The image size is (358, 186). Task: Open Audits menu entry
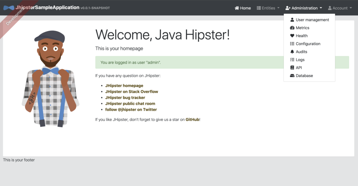coord(309,52)
